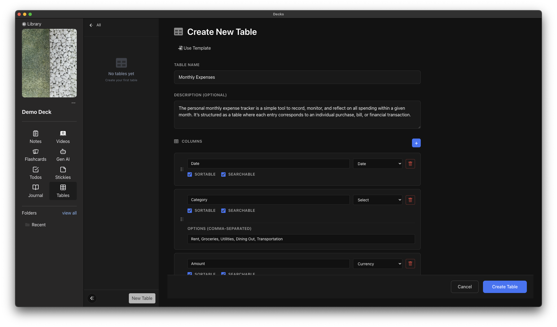This screenshot has width=557, height=327.
Task: Collapse the sidebar with double chevron icon
Action: 92,298
